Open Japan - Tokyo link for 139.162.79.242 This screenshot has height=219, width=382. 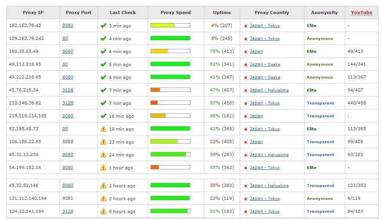(x=264, y=38)
